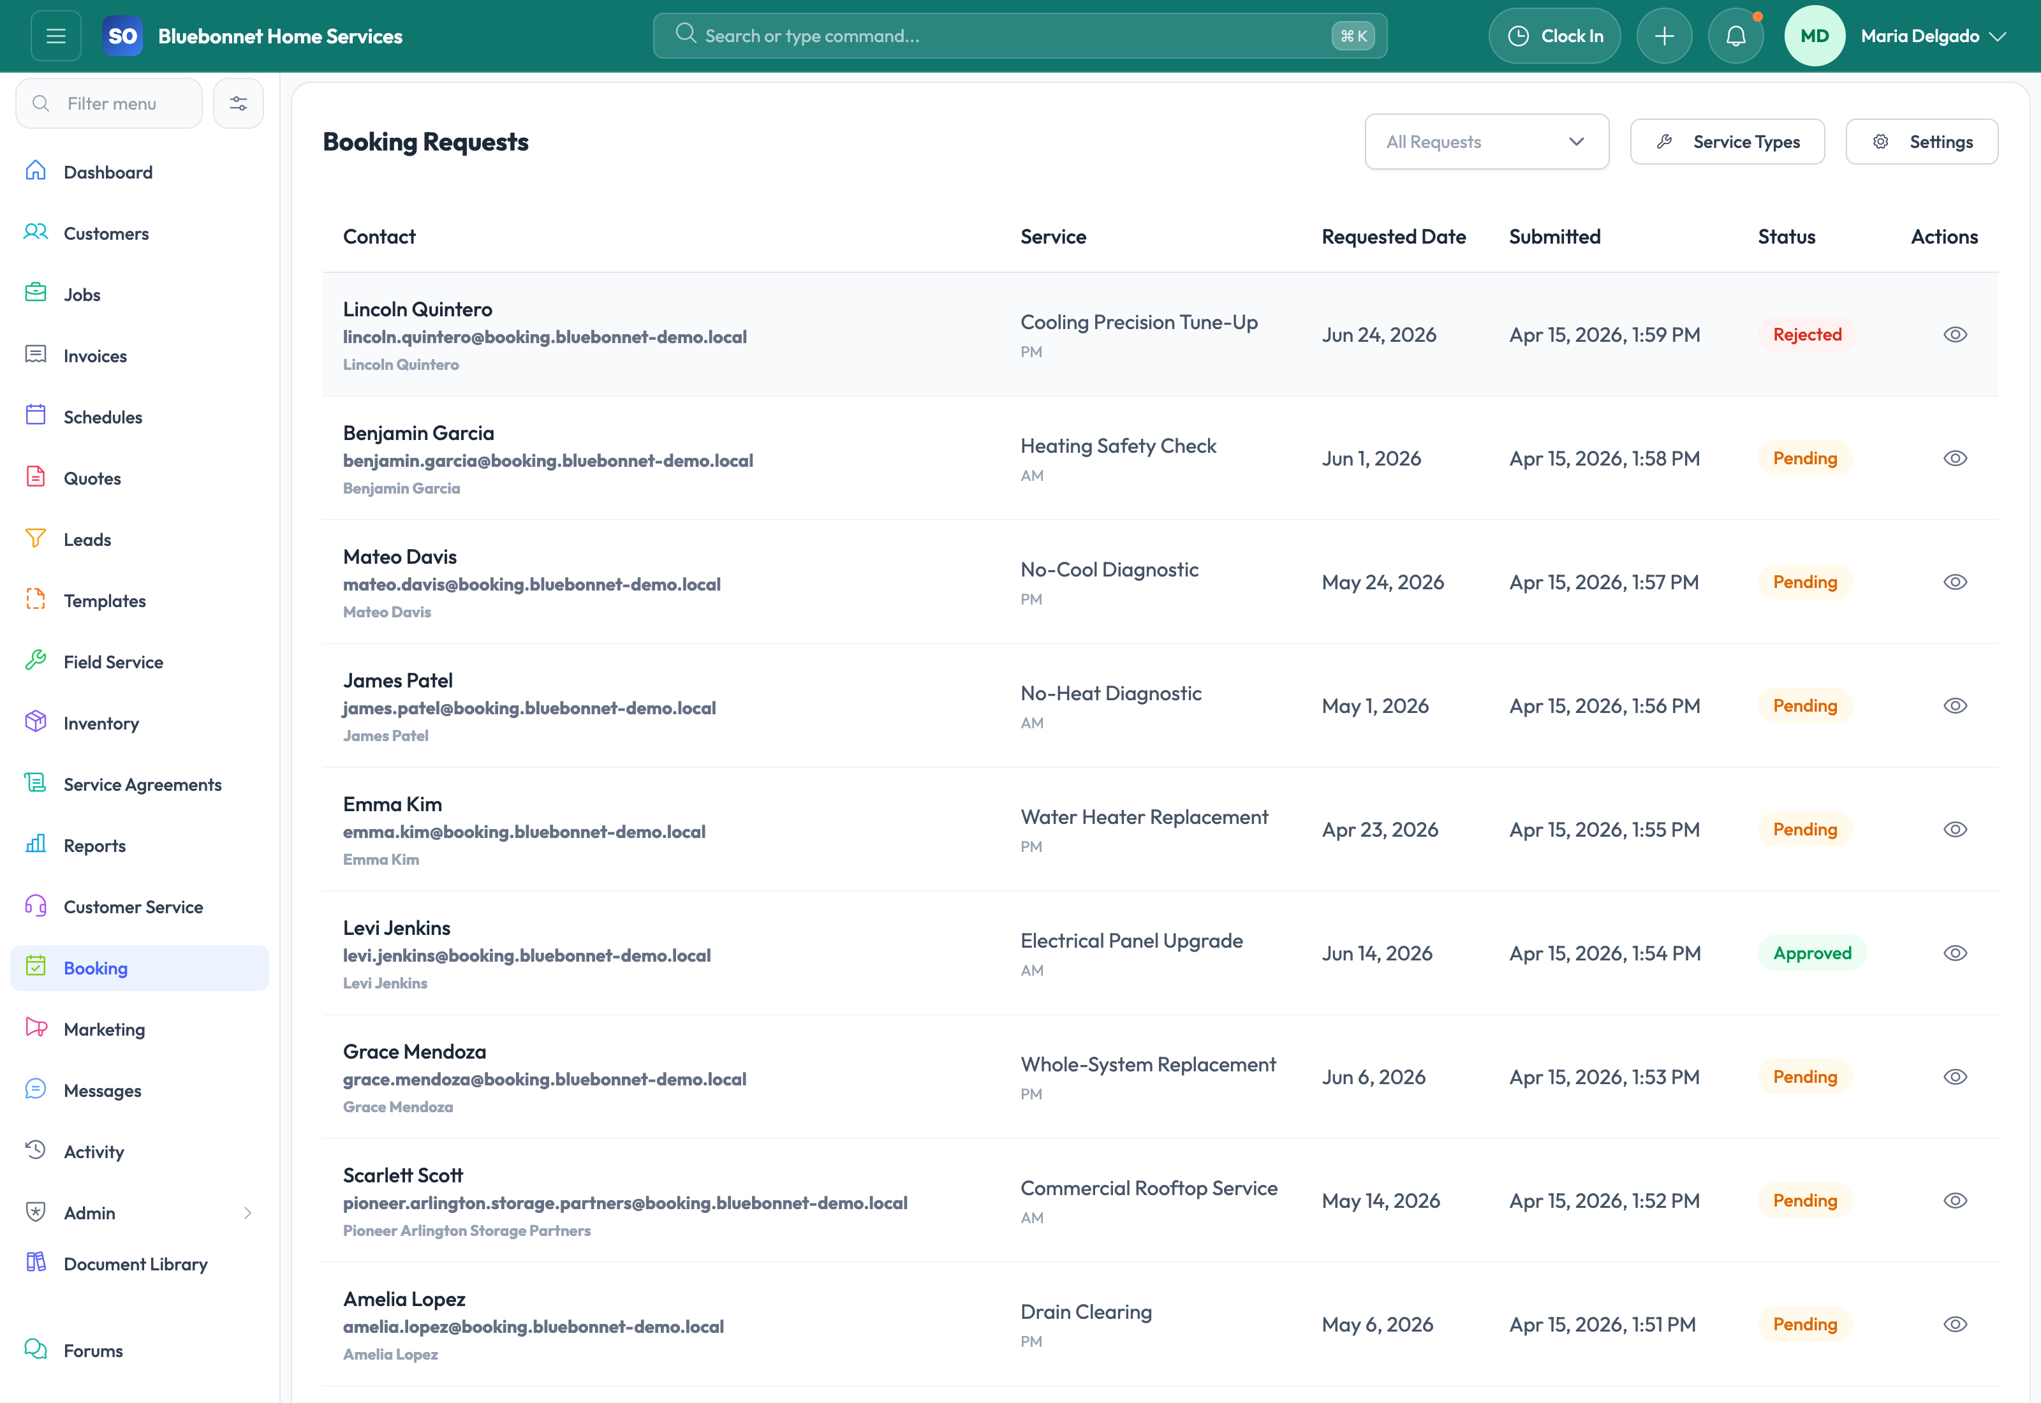The image size is (2041, 1403).
Task: Click the Field Service wrench icon
Action: (35, 660)
